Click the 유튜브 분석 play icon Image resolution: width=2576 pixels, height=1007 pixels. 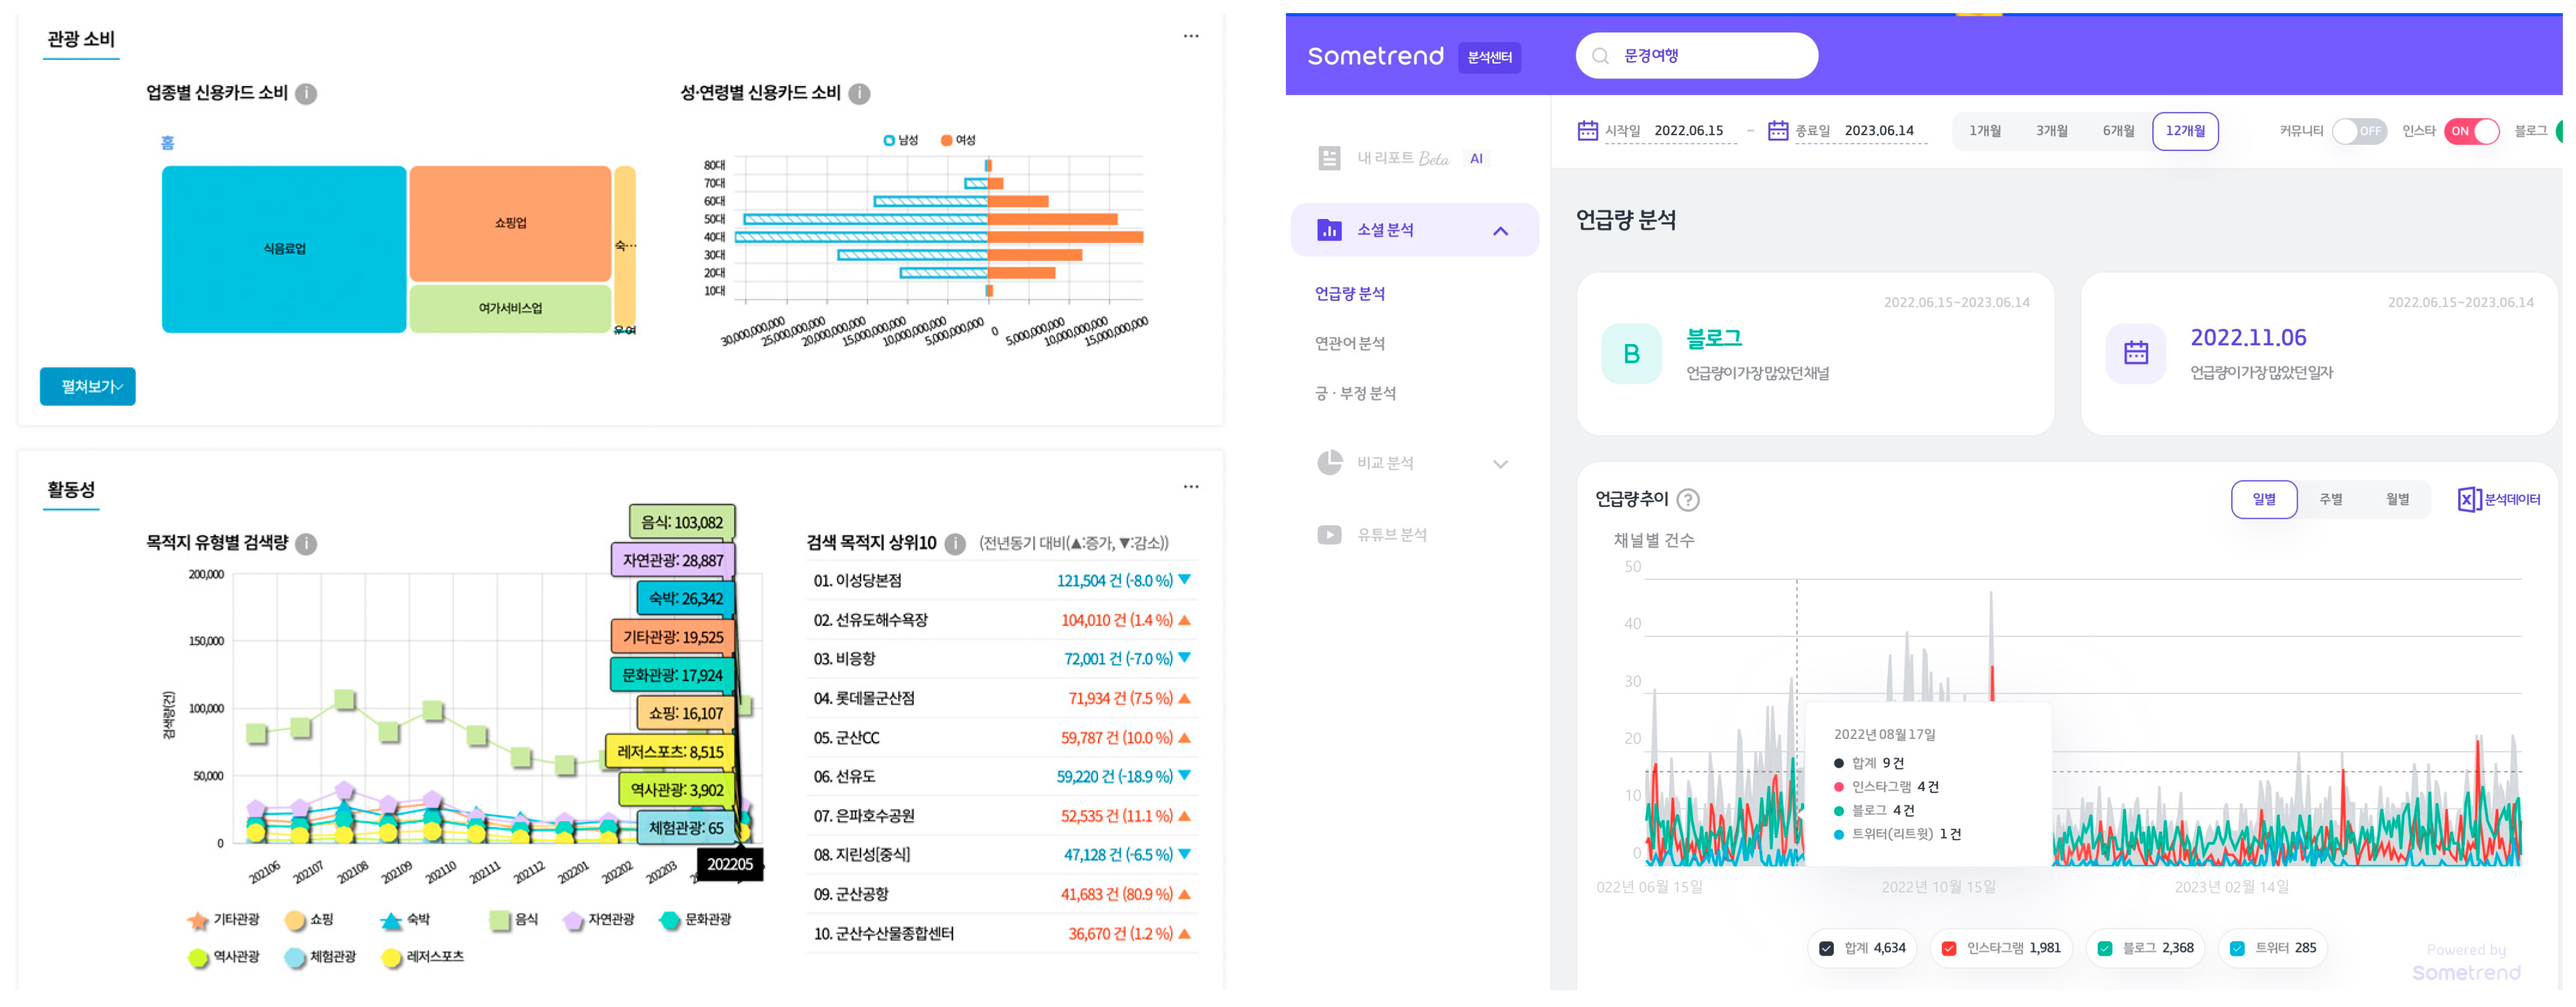(1329, 535)
